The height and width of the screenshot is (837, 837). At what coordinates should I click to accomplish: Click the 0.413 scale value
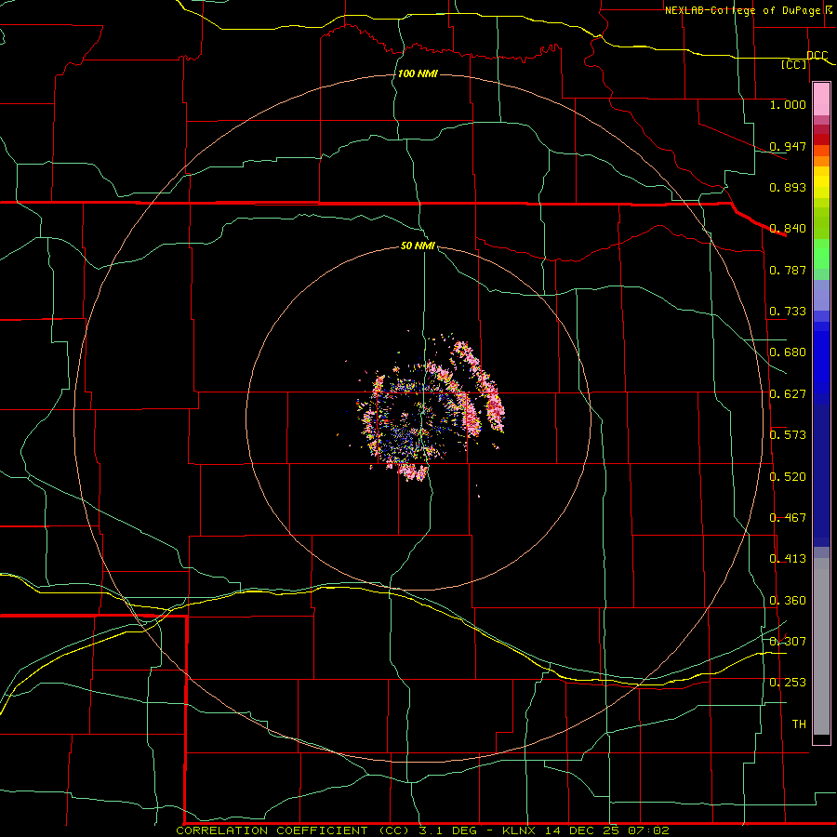[x=788, y=559]
